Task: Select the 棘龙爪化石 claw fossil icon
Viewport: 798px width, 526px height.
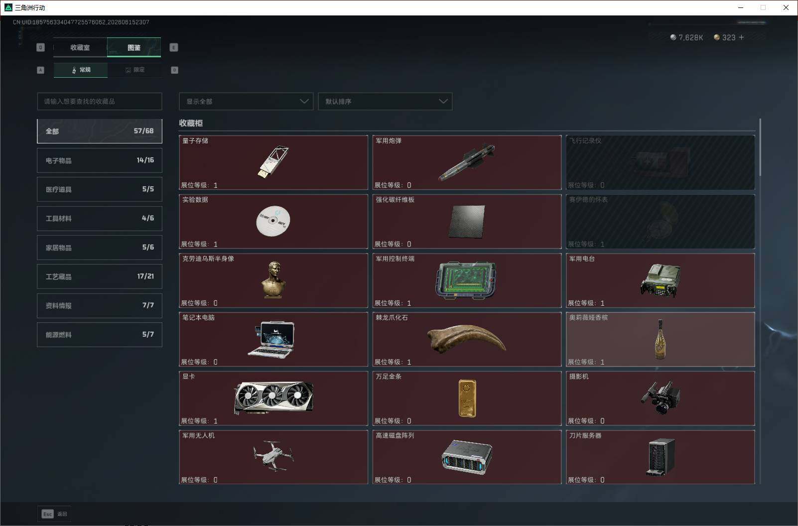Action: [x=467, y=339]
